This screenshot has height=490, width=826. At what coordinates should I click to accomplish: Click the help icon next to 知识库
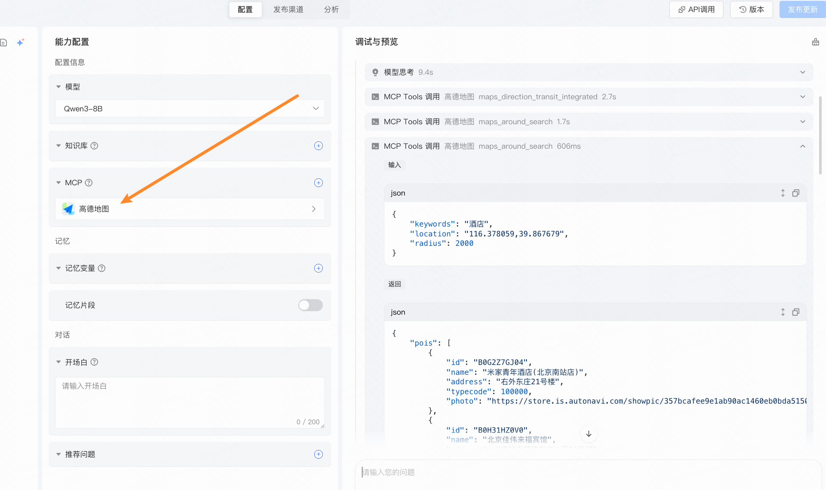(94, 146)
